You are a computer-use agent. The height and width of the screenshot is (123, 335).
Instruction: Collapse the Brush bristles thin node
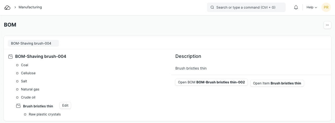pyautogui.click(x=38, y=106)
